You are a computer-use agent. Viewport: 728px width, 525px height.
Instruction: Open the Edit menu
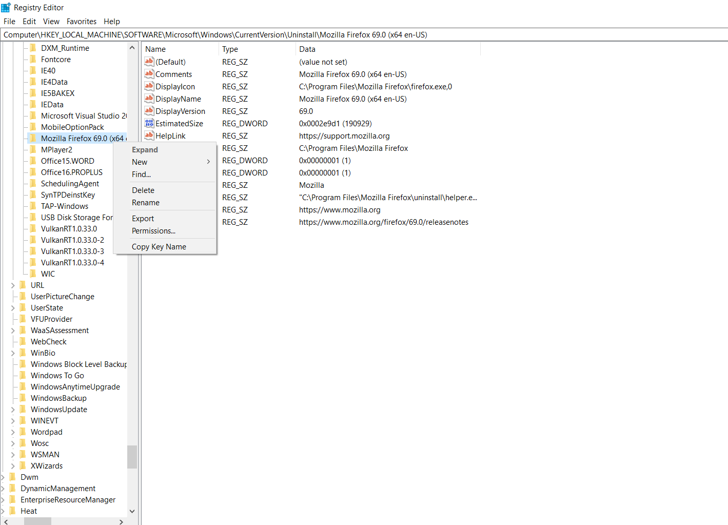tap(29, 21)
